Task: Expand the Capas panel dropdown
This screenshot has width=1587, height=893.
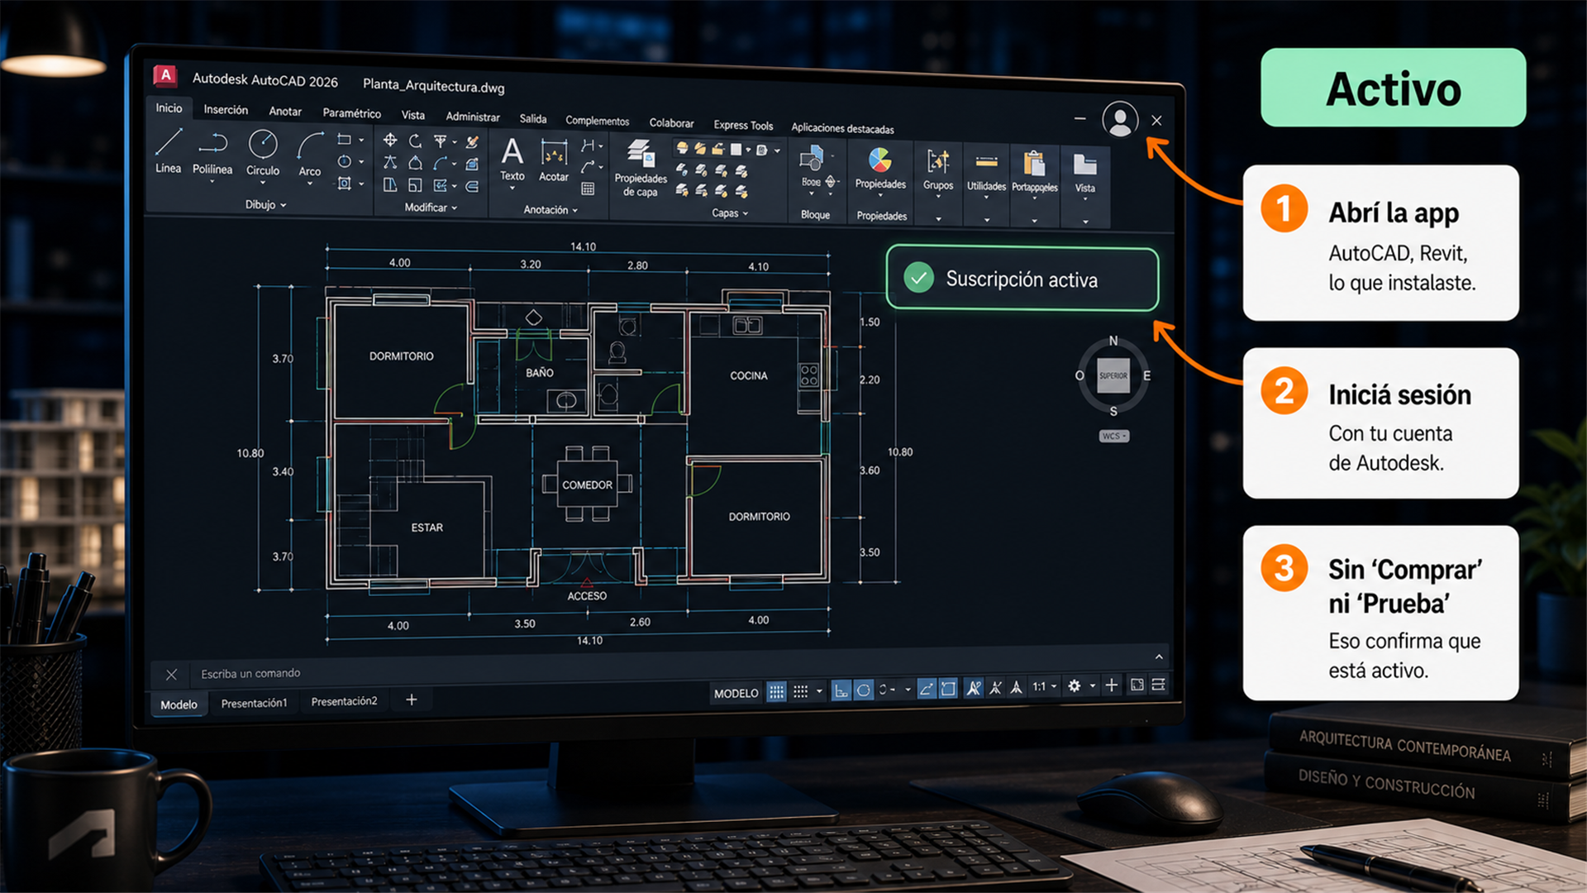Action: pyautogui.click(x=730, y=213)
